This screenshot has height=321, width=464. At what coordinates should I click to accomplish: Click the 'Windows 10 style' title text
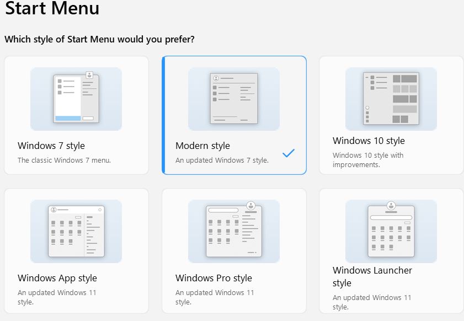pos(369,141)
